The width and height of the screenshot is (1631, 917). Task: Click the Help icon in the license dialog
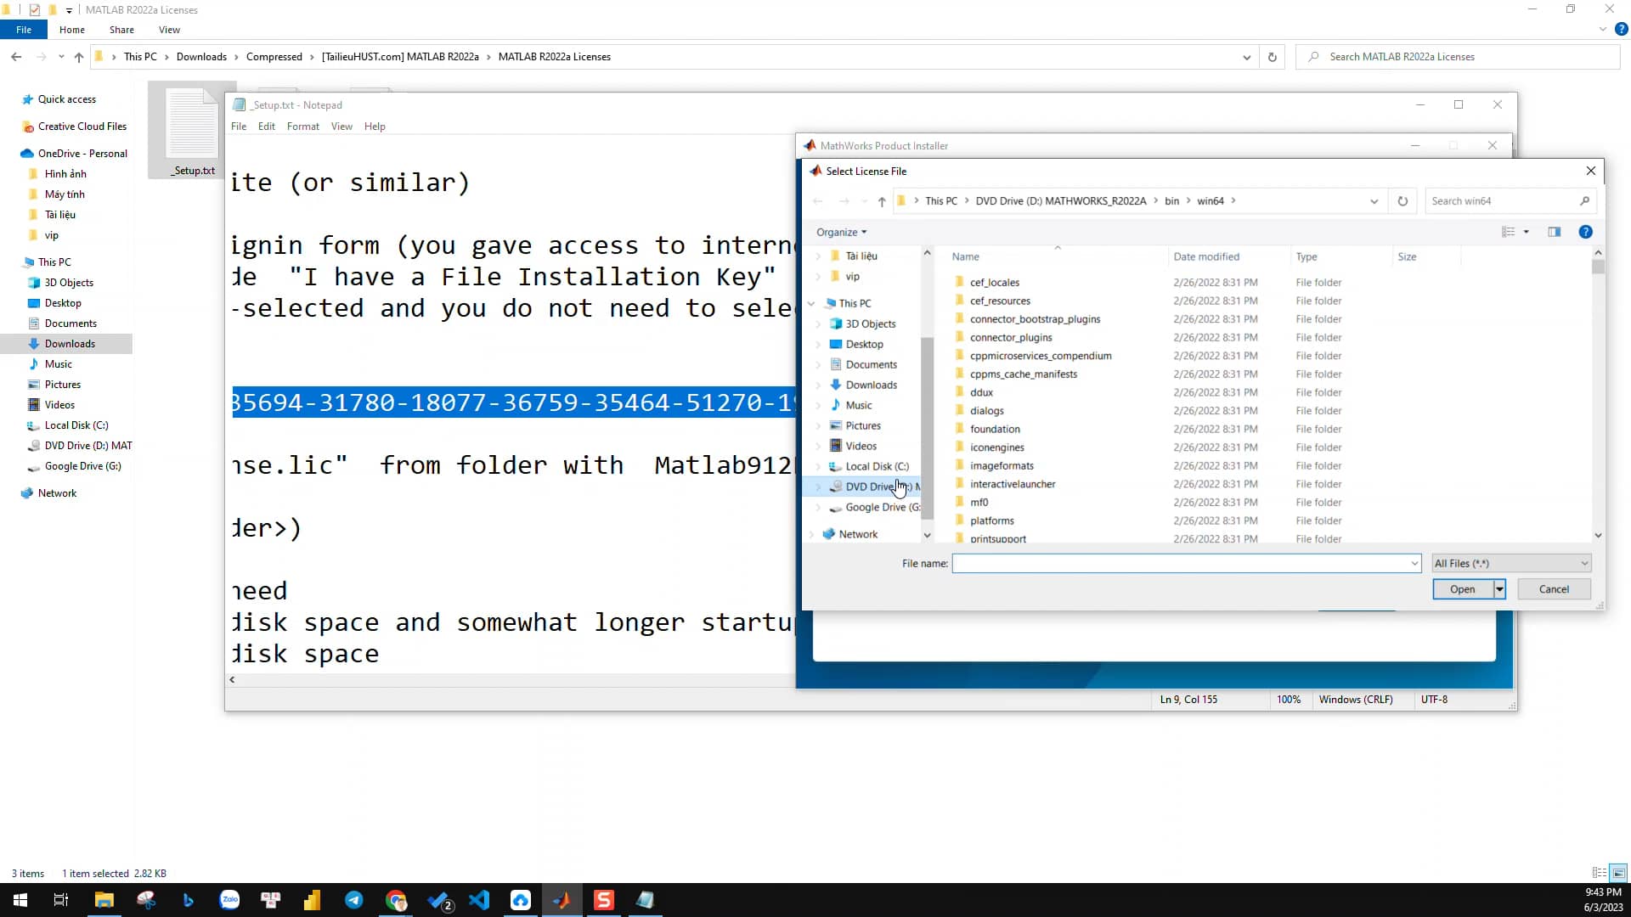[x=1585, y=232]
